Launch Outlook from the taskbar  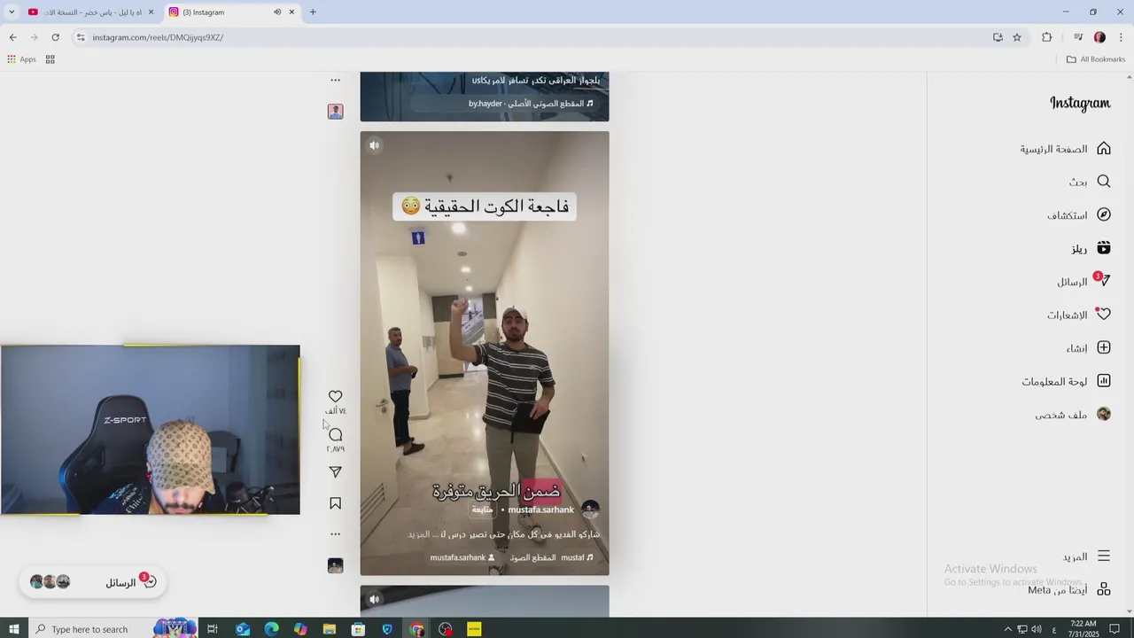click(243, 629)
